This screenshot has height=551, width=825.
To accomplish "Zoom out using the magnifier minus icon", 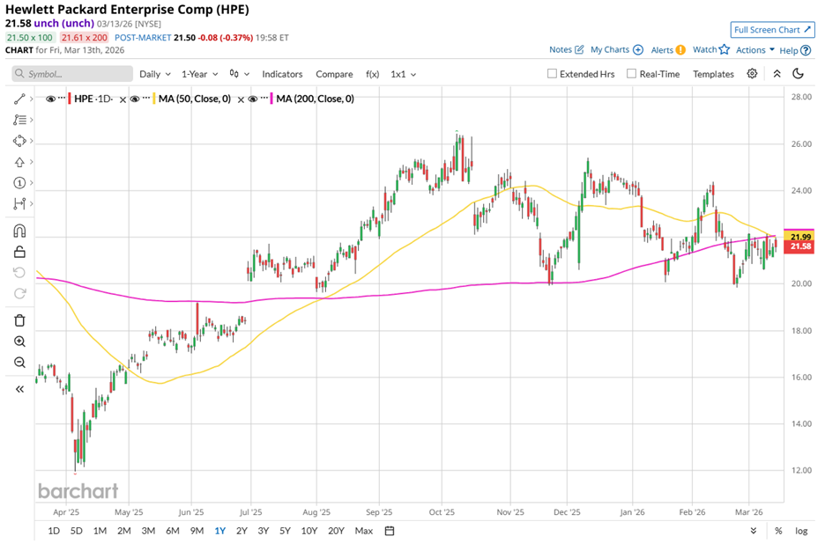I will coord(19,363).
